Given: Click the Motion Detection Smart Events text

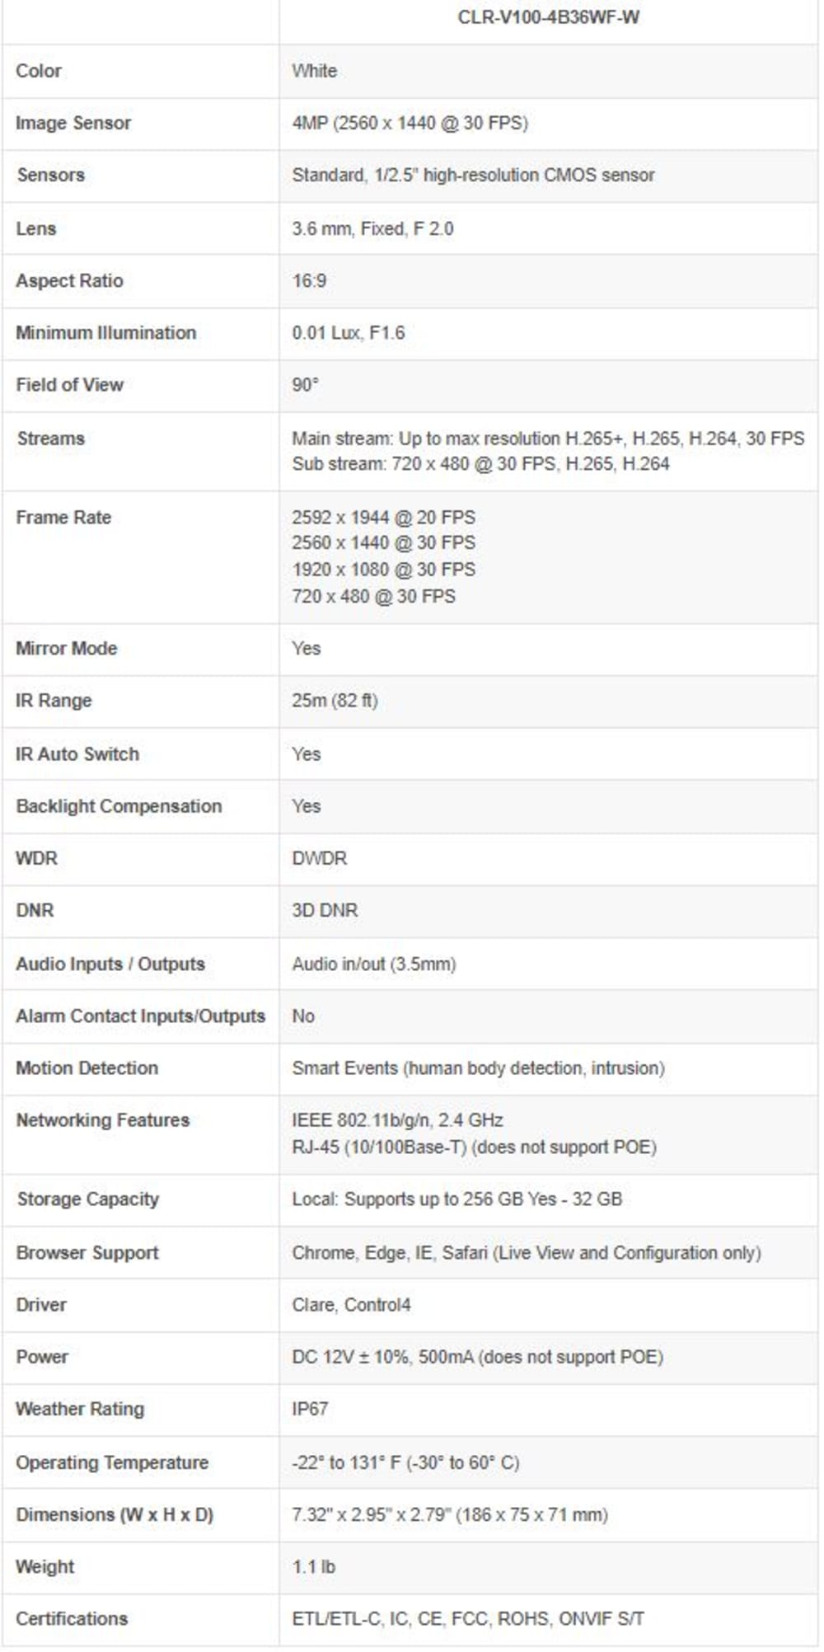Looking at the screenshot, I should click(x=479, y=1068).
